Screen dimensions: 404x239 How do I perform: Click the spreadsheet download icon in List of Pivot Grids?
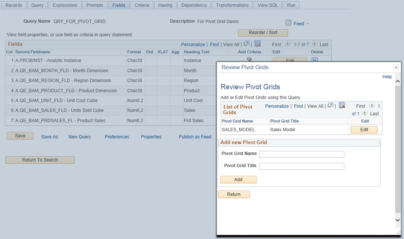click(342, 106)
